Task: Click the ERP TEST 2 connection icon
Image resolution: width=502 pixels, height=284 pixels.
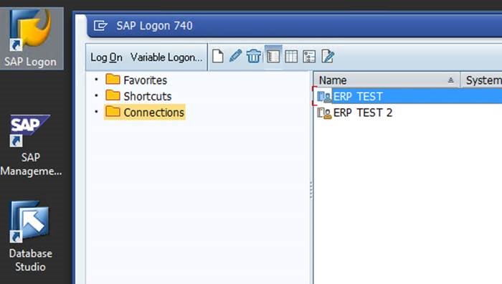Action: [324, 113]
